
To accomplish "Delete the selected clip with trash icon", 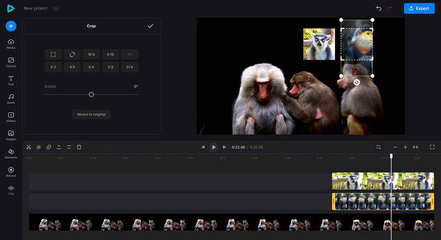I will pyautogui.click(x=79, y=147).
